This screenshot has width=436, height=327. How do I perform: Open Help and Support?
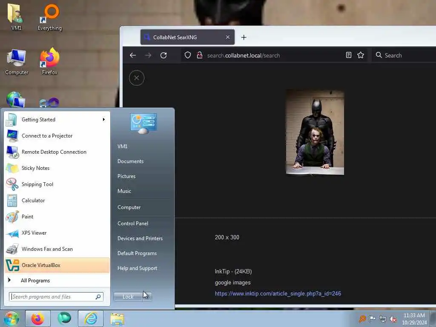pyautogui.click(x=137, y=268)
